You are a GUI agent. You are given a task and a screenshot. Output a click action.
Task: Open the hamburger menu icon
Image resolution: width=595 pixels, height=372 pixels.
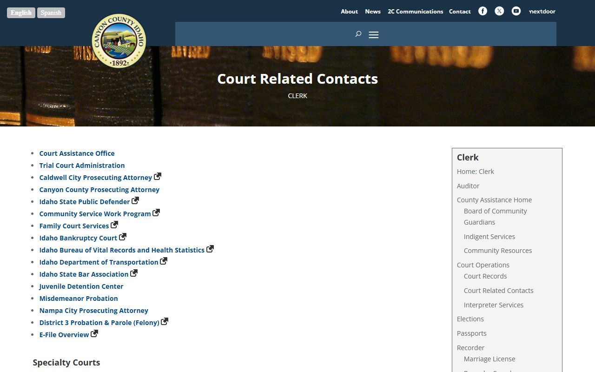[x=374, y=35]
